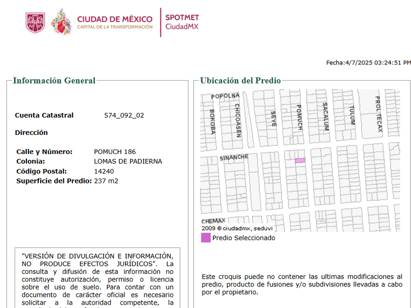Click the Mexico City coat of arms shield
This screenshot has height=308, width=411.
[35, 23]
